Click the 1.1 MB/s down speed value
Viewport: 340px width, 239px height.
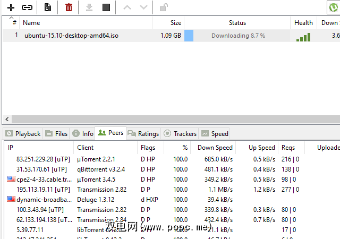[220, 189]
